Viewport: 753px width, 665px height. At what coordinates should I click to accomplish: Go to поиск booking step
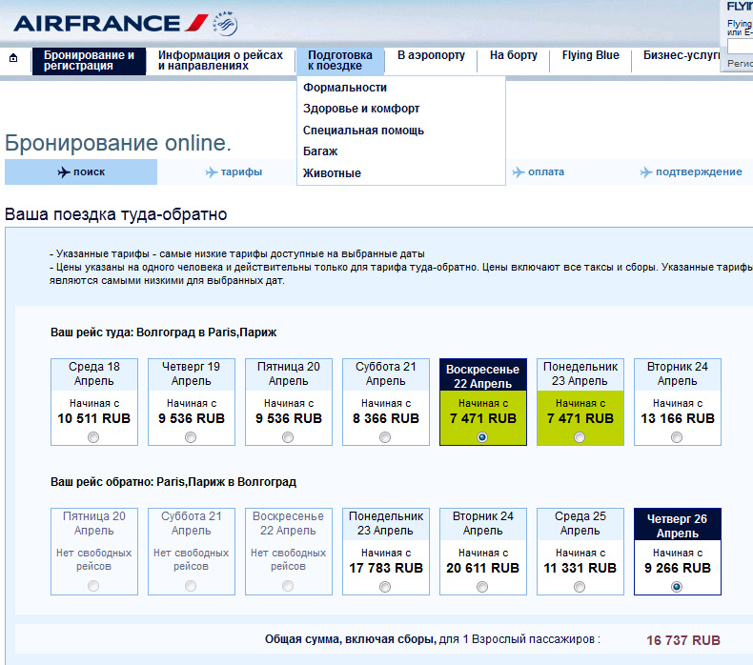point(81,171)
